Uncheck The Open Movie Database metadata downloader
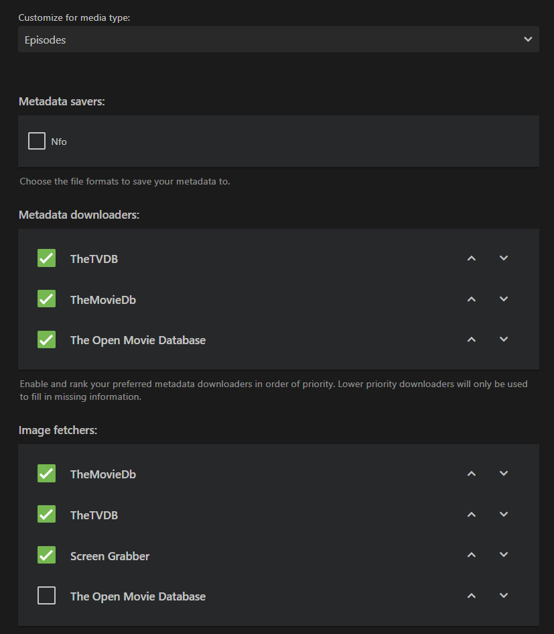Viewport: 554px width, 634px height. pos(46,339)
